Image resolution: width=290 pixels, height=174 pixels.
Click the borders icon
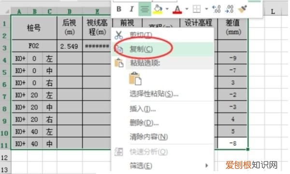coord(197,9)
